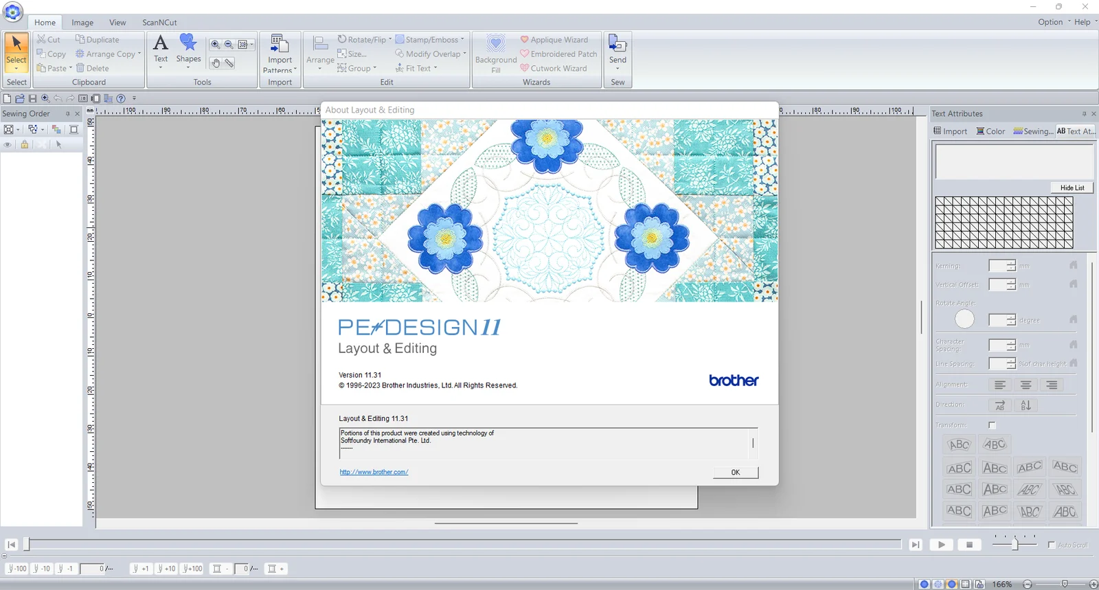This screenshot has height=590, width=1099.
Task: Open the Arrange Copy dropdown
Action: (139, 54)
